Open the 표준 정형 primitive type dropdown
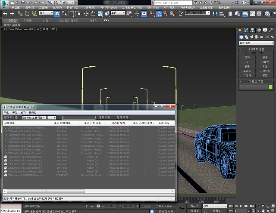The width and height of the screenshot is (276, 213). 257,43
